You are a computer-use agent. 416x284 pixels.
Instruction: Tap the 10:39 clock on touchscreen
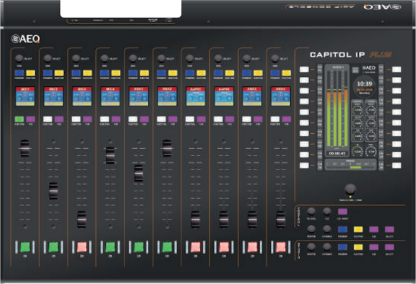pos(364,84)
